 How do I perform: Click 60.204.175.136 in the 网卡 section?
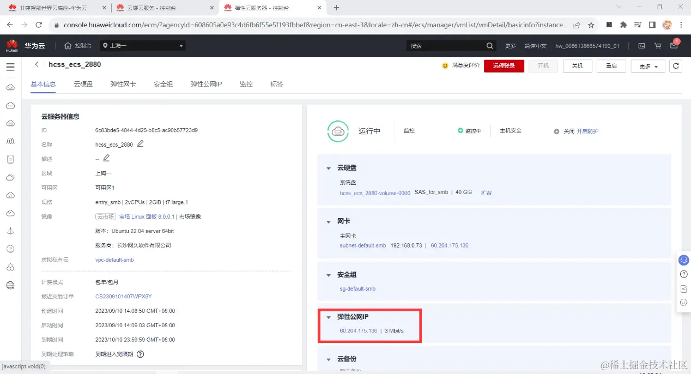[450, 245]
